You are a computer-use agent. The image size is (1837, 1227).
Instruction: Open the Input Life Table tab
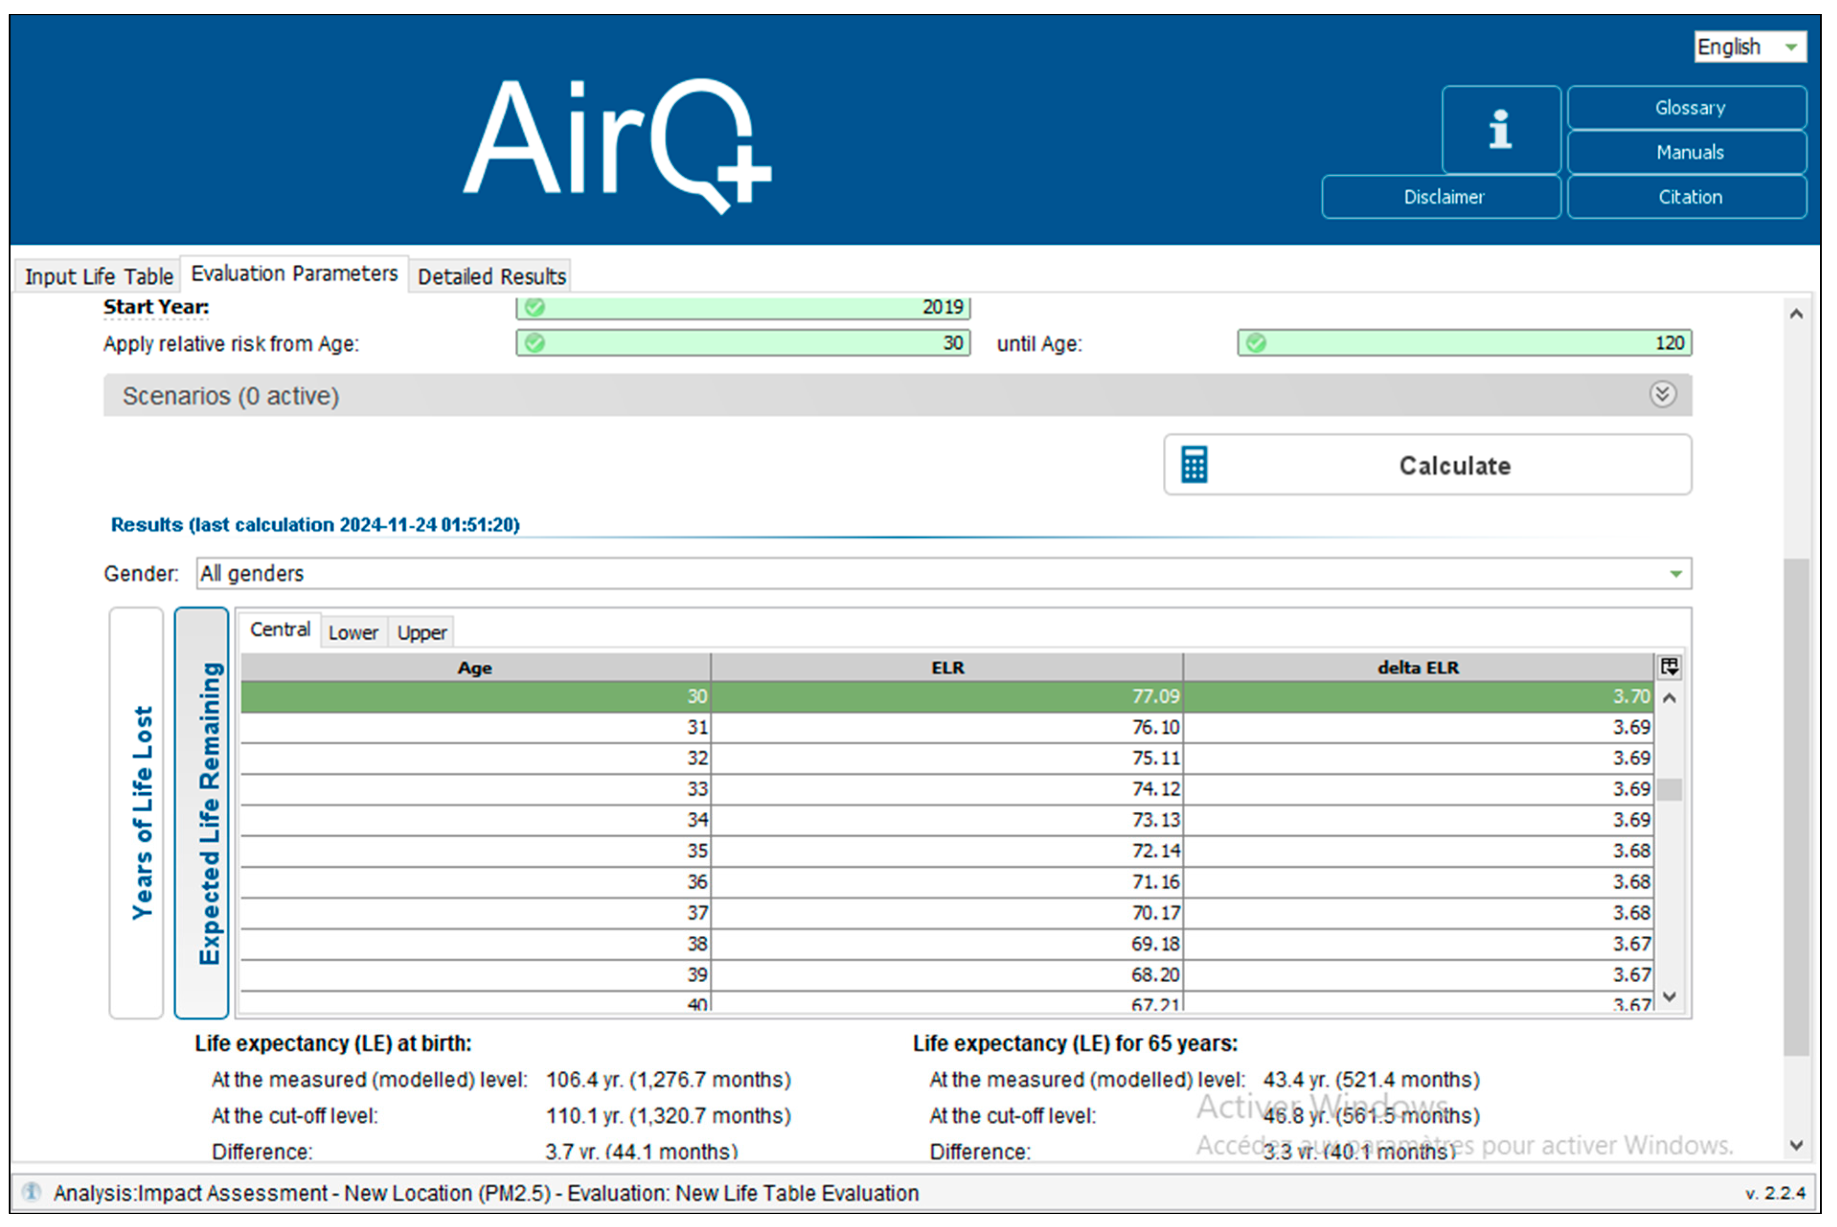coord(99,276)
